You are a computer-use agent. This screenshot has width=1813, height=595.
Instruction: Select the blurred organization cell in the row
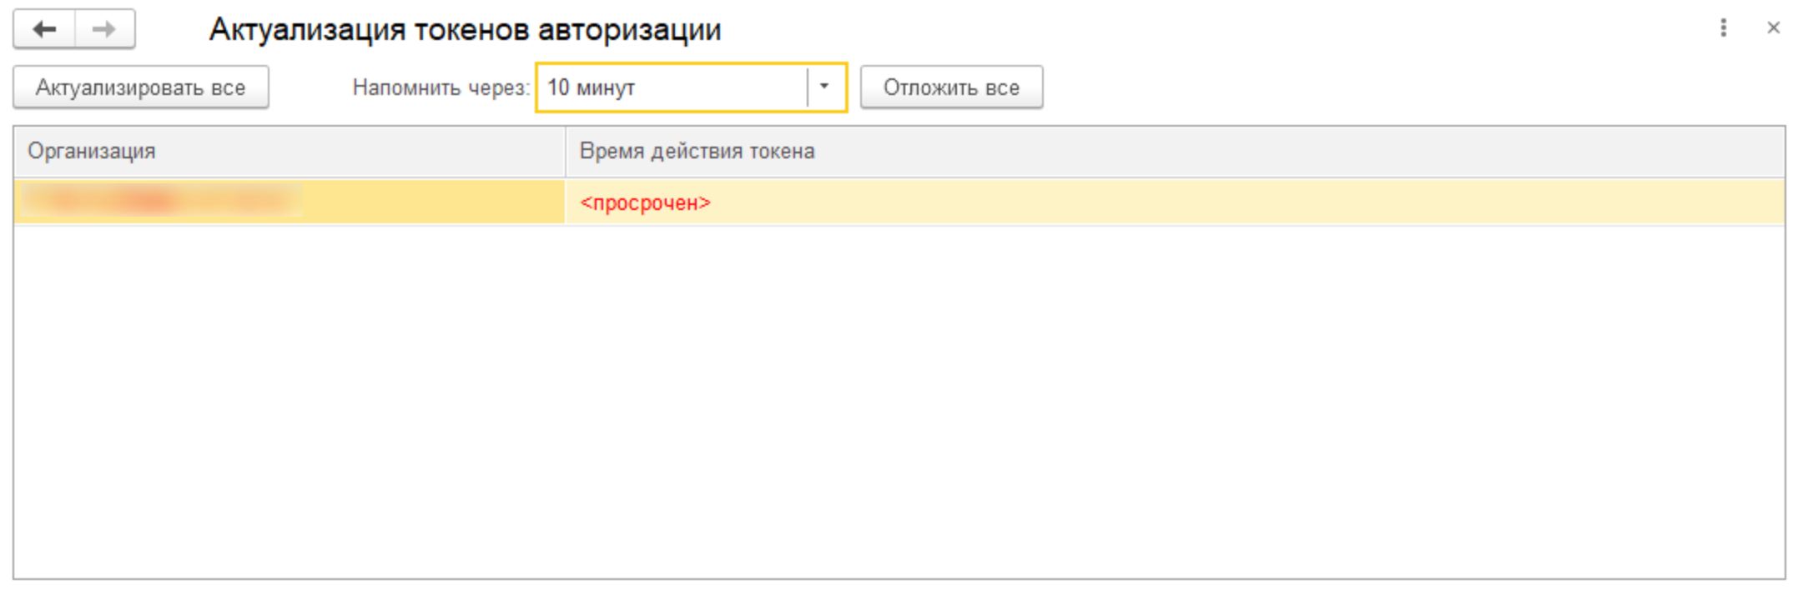[x=290, y=202]
